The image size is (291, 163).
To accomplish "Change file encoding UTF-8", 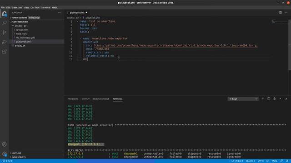I will coord(261,161).
